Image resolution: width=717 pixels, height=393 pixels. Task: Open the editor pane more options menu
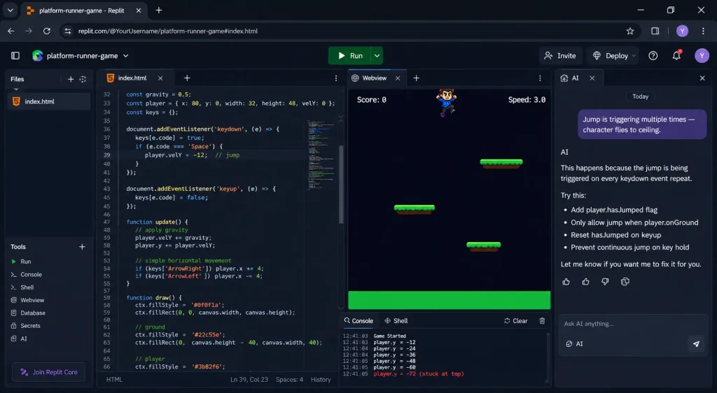336,78
